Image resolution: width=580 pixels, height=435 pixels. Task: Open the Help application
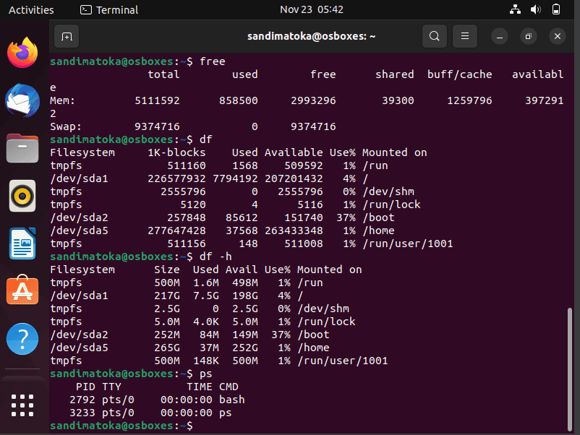(22, 339)
